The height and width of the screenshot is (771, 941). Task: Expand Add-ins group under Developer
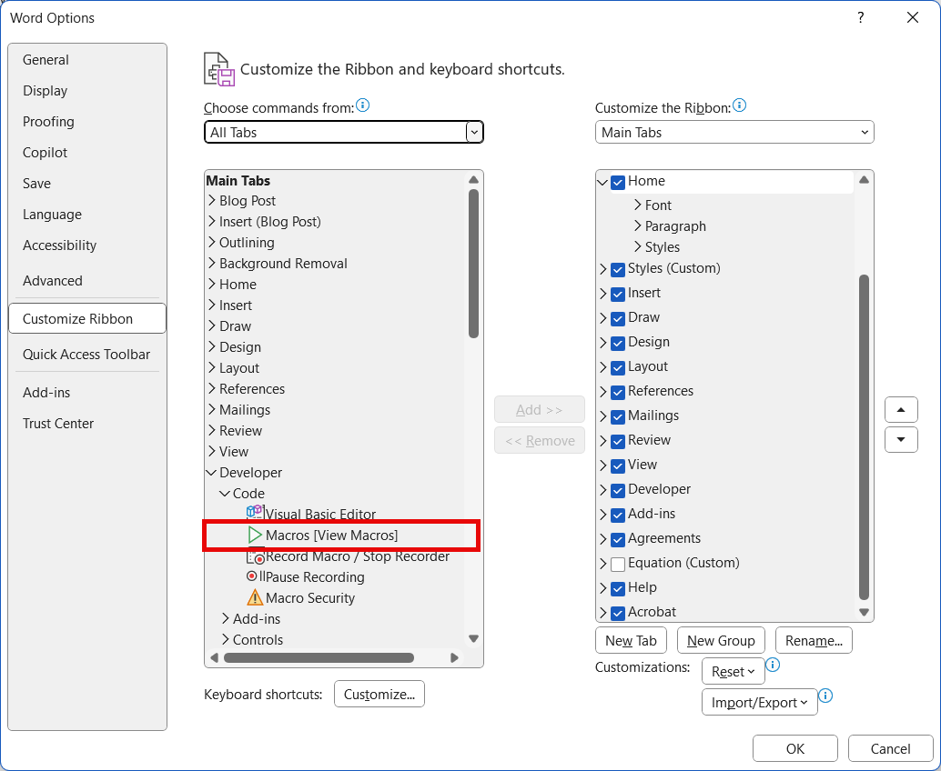pos(225,619)
